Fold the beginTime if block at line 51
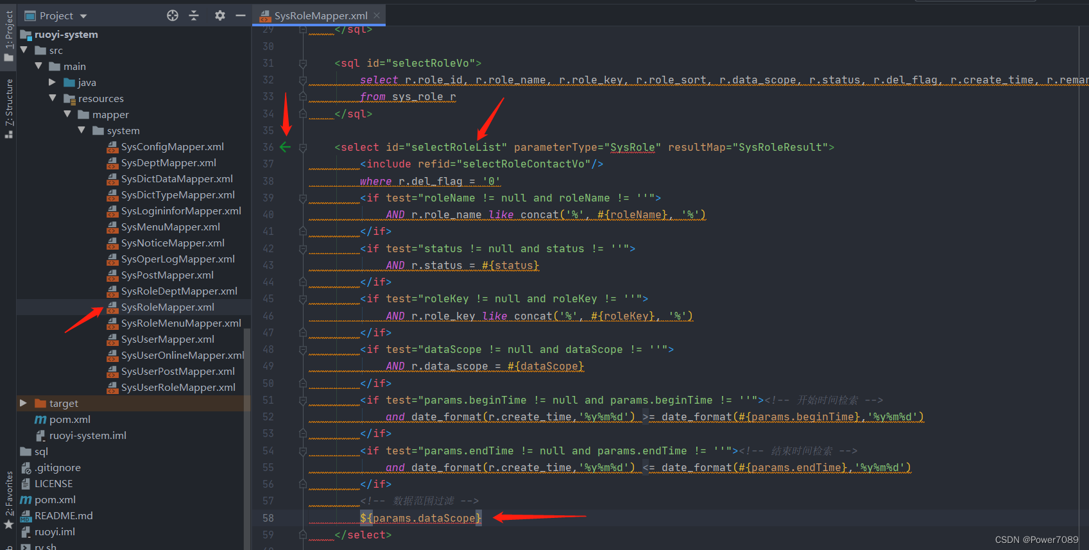Viewport: 1089px width, 550px height. tap(303, 400)
